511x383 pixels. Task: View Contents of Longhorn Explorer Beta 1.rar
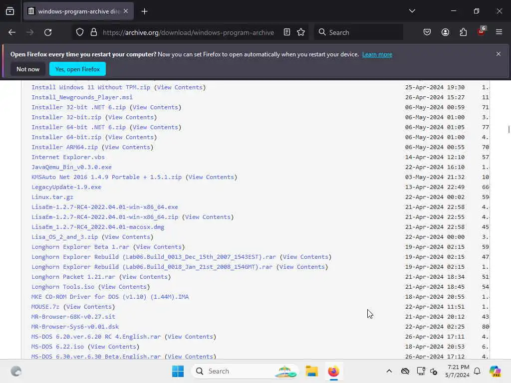pos(159,247)
